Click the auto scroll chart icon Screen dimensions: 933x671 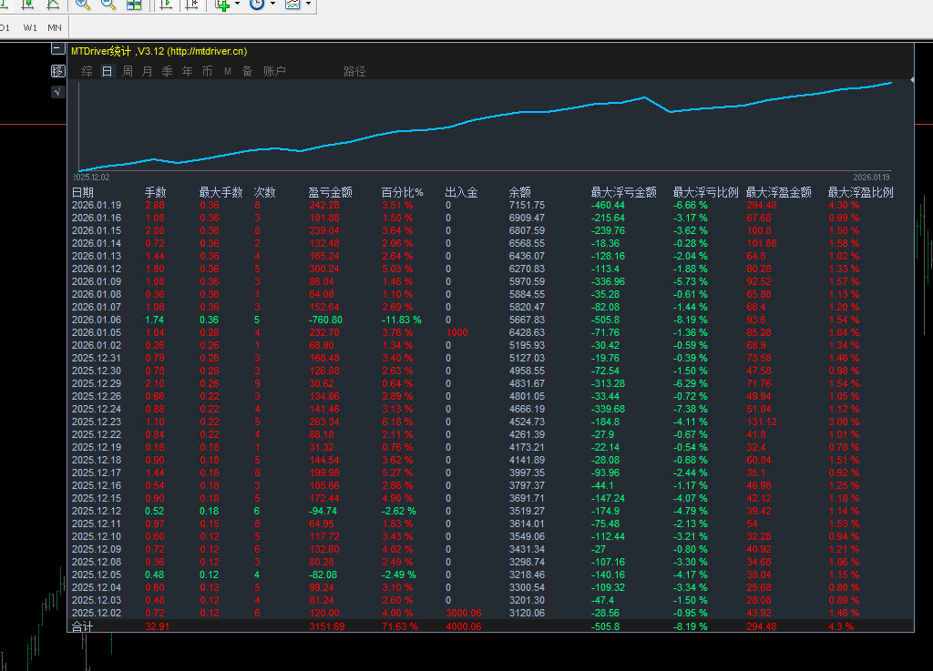pyautogui.click(x=166, y=5)
